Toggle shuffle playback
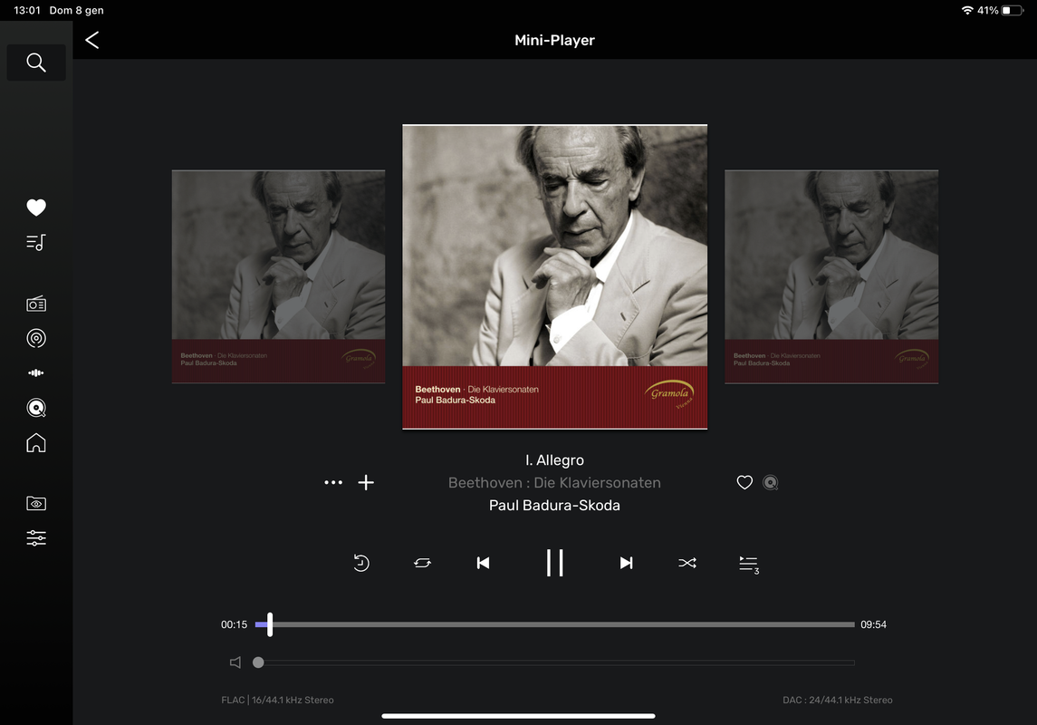 coord(687,563)
